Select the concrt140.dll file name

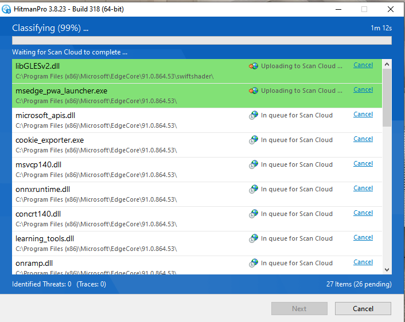click(38, 214)
